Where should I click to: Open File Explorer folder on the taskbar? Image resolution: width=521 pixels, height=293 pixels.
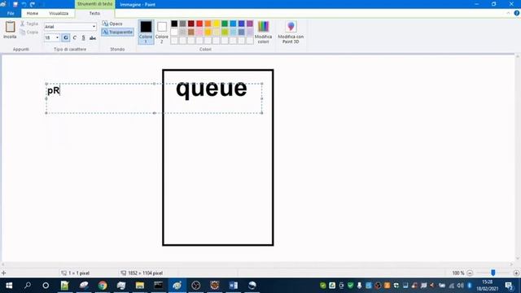140,286
